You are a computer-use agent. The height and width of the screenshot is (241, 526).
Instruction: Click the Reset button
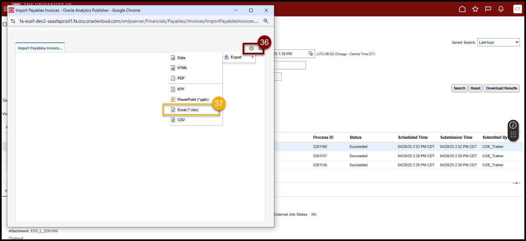point(475,88)
